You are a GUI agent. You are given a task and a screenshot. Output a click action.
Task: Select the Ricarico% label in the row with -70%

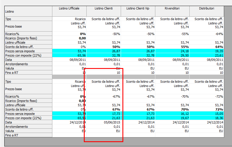pos(28,96)
